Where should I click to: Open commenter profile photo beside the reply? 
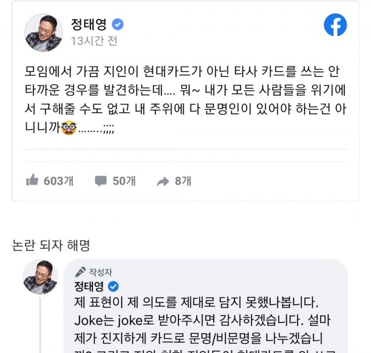[40, 277]
